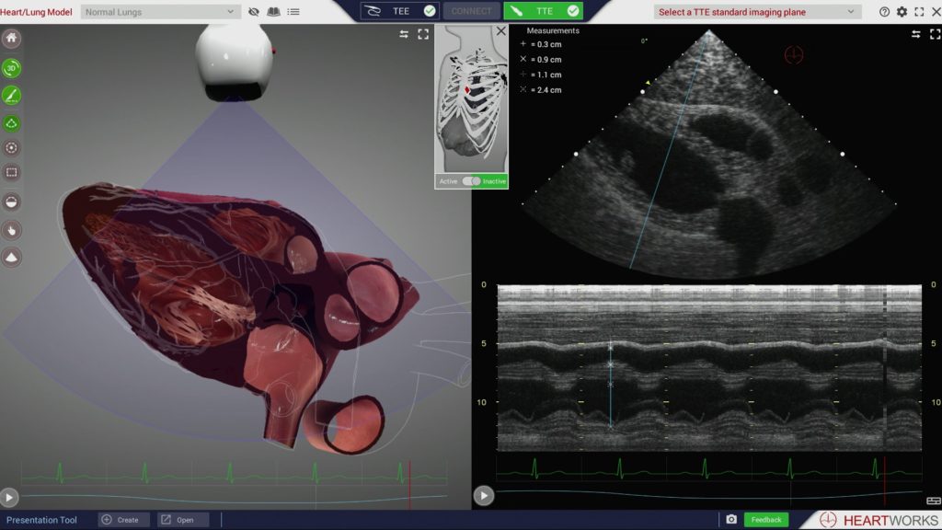Toggle the TTE probe mode on
Viewport: 942px width, 530px height.
coord(543,11)
